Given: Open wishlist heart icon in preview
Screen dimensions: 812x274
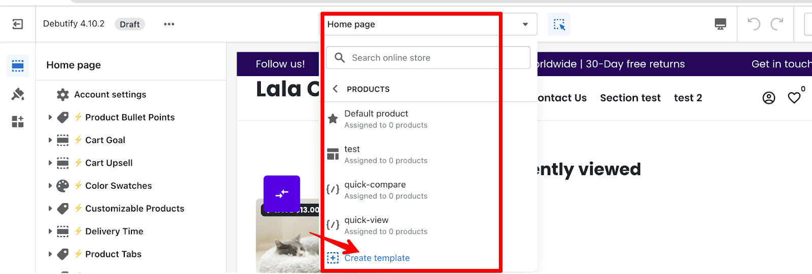Looking at the screenshot, I should click(x=794, y=98).
